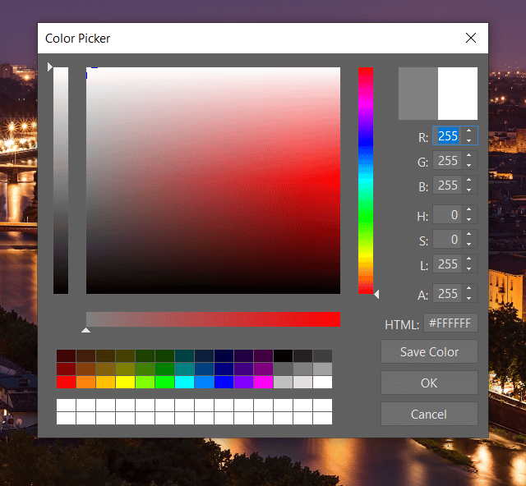Increase the A value with up arrow
This screenshot has width=526, height=486.
coord(469,289)
